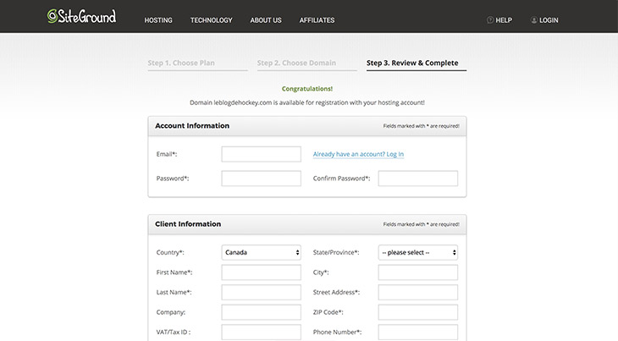Focus the Phone Number field

(x=418, y=333)
